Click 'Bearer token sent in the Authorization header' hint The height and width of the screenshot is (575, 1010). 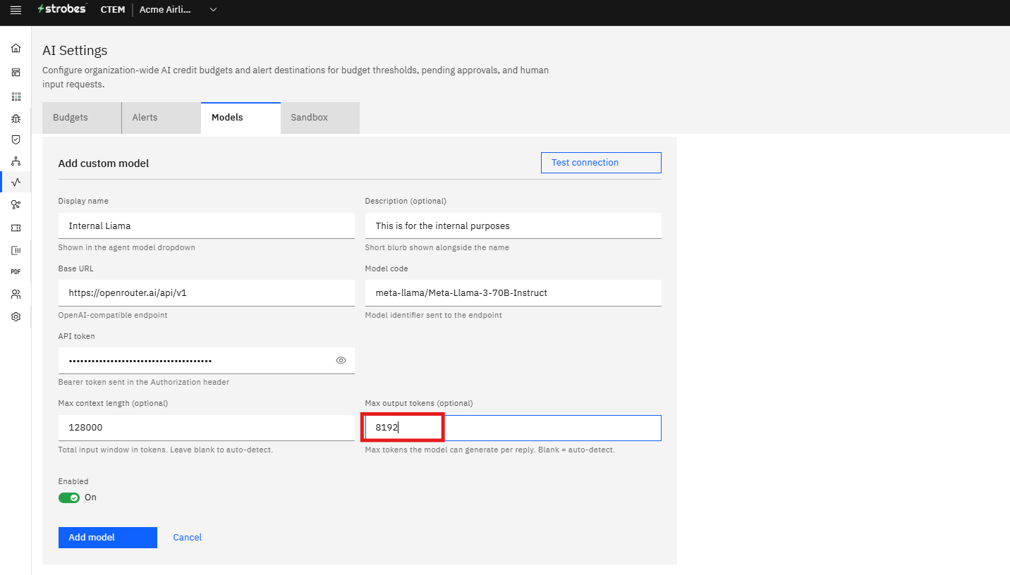click(144, 382)
